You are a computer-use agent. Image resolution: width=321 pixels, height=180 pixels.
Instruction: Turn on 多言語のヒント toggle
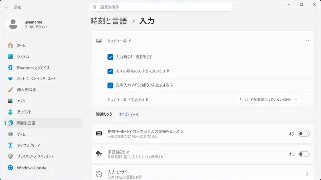click(x=304, y=154)
